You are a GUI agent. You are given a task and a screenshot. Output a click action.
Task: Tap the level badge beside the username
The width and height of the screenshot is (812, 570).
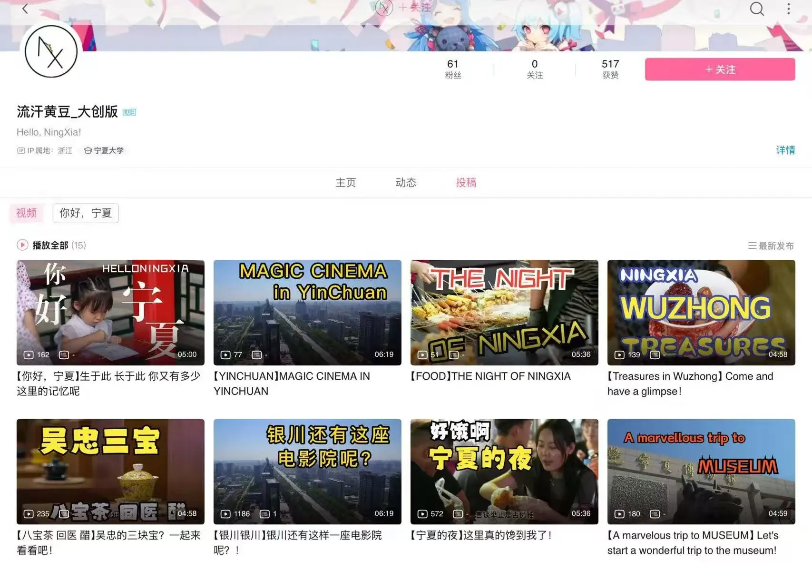129,112
